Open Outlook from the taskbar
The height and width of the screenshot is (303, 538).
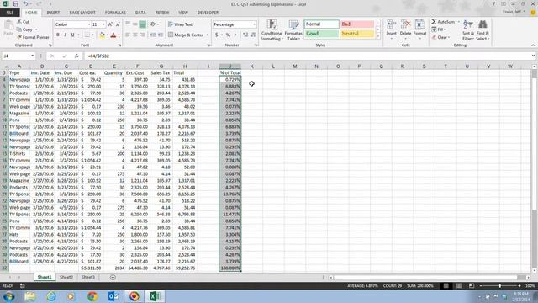click(x=113, y=296)
